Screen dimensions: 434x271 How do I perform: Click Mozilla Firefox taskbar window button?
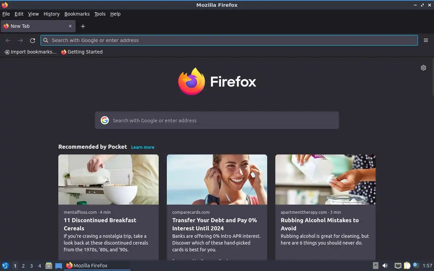97,266
